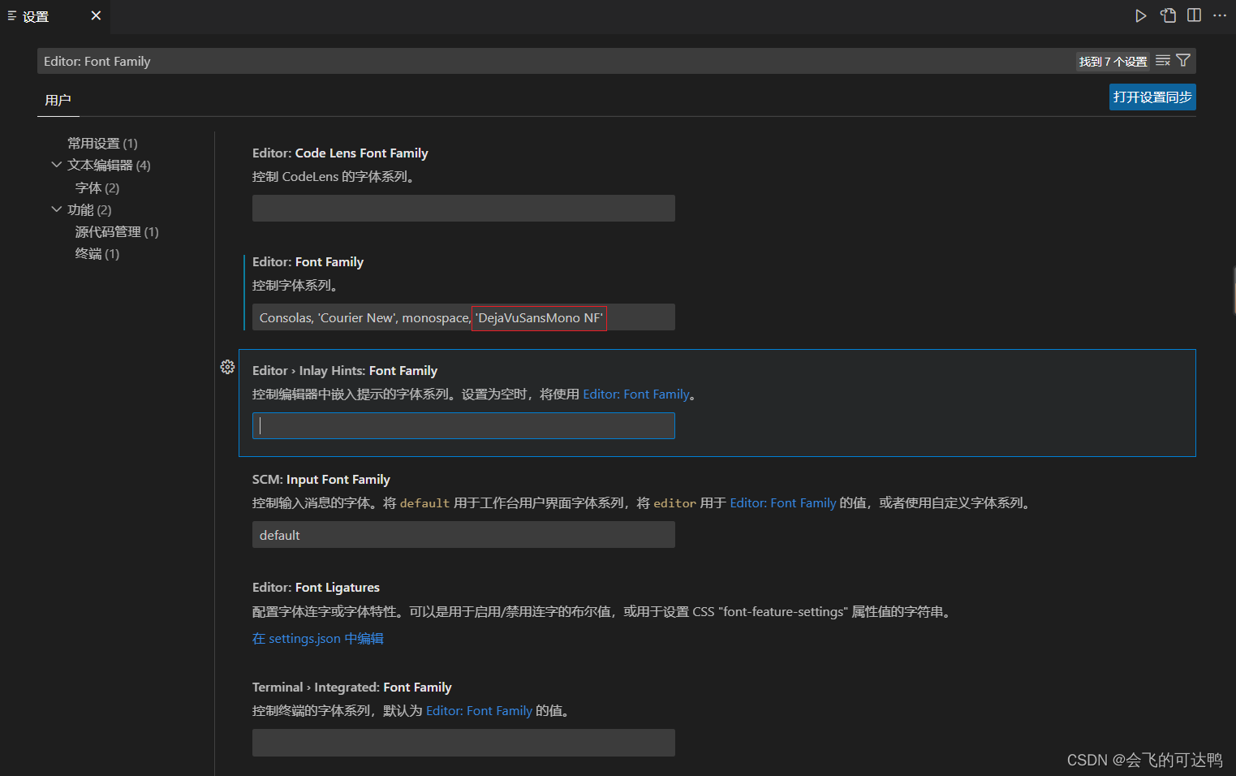Click the 打开设置同步 button
This screenshot has height=776, width=1236.
1152,97
